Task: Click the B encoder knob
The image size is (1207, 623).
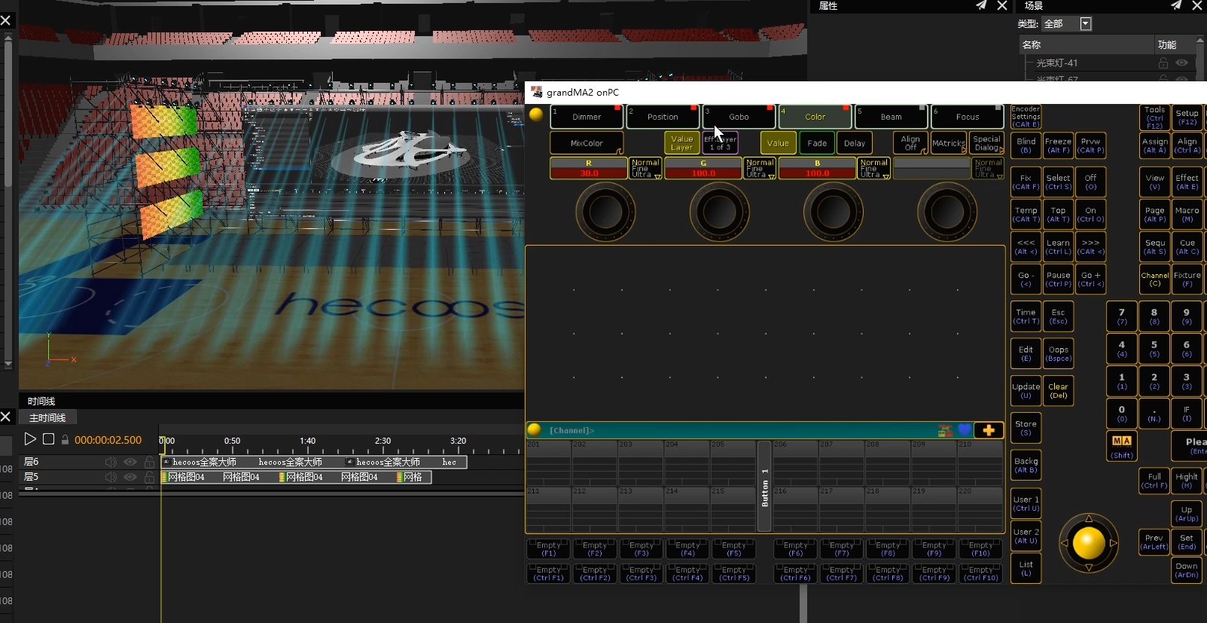Action: (x=834, y=212)
